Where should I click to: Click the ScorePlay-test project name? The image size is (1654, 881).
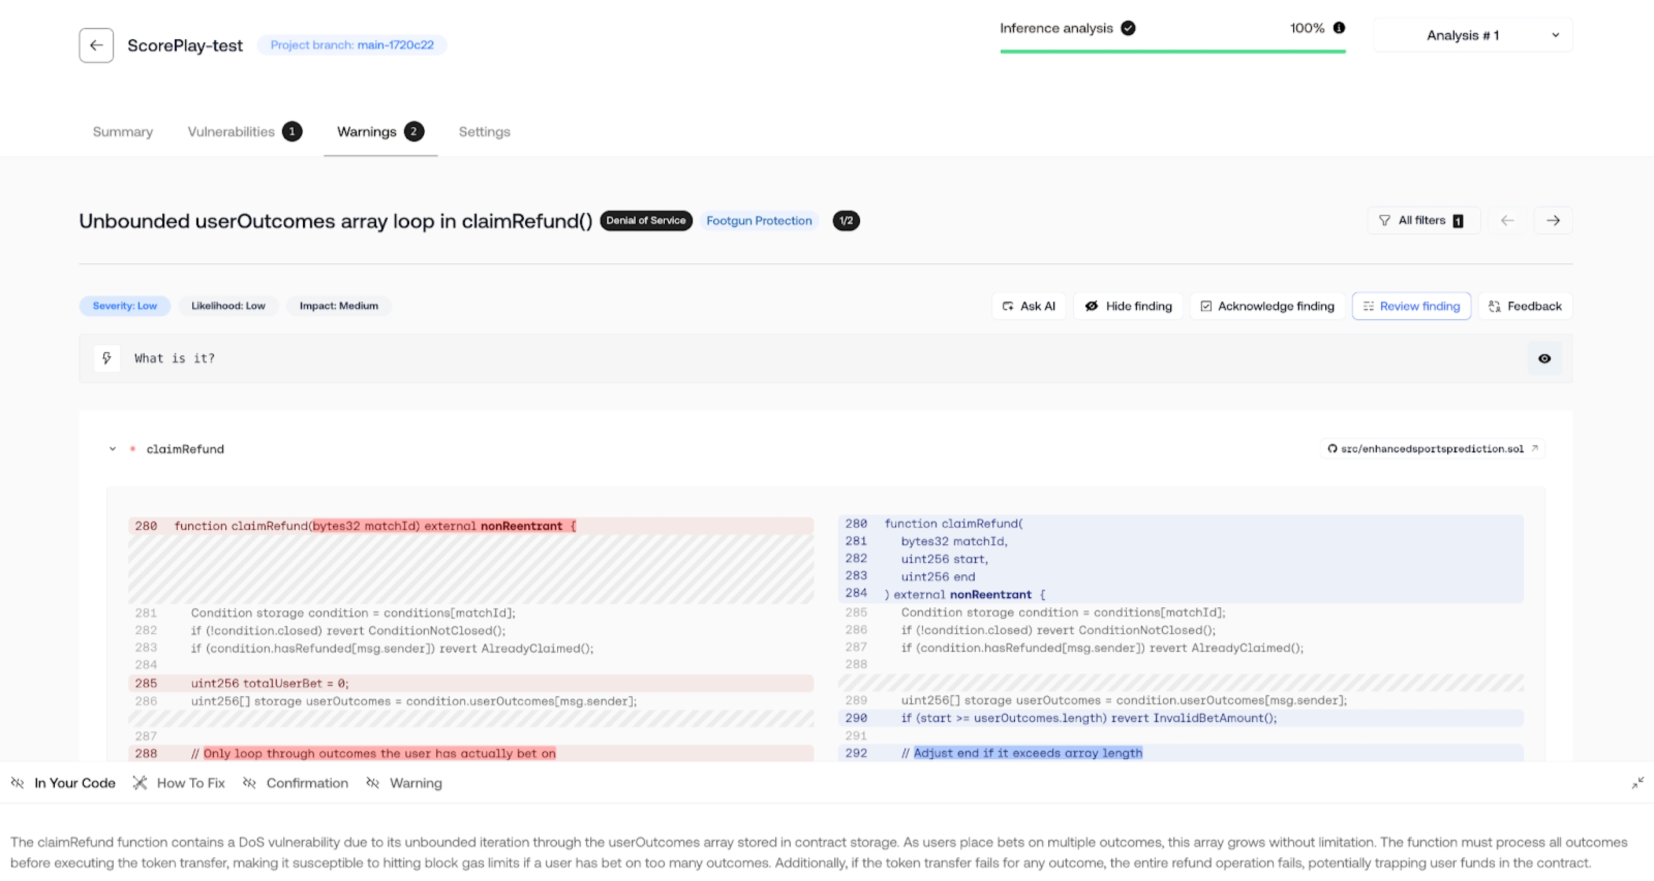185,45
